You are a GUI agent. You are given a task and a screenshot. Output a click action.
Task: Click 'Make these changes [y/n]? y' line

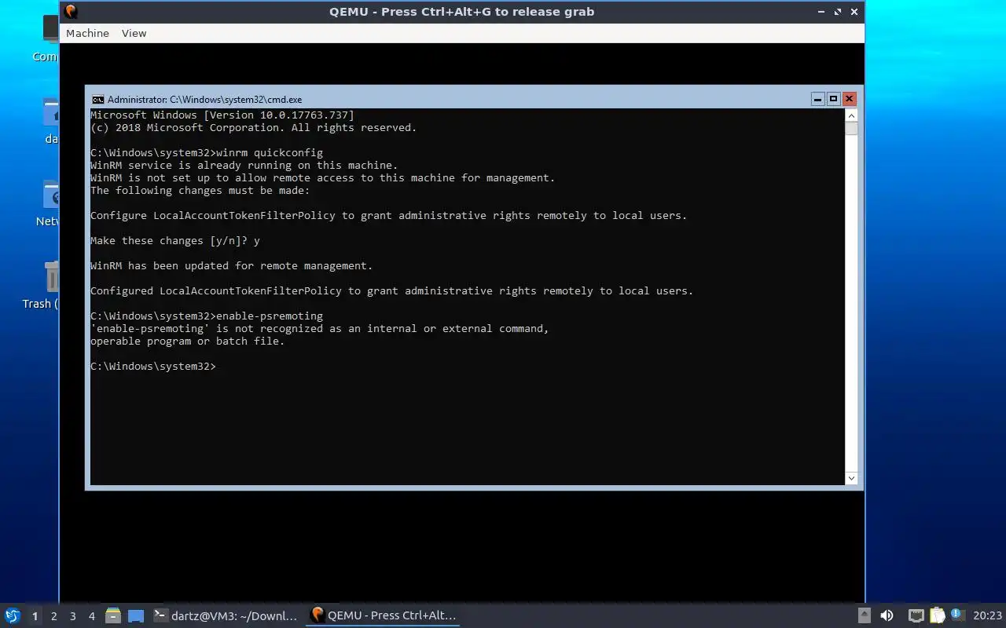click(x=175, y=240)
